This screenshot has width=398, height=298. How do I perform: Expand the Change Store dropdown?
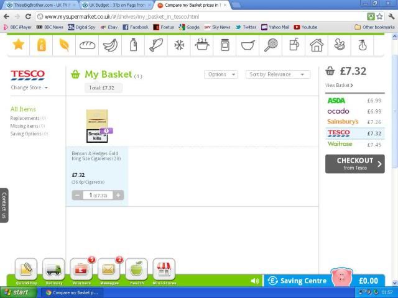(x=29, y=88)
